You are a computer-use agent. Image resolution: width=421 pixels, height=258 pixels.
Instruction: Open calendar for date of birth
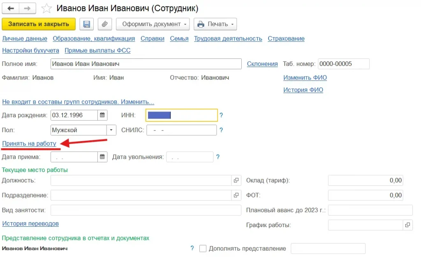tap(103, 115)
